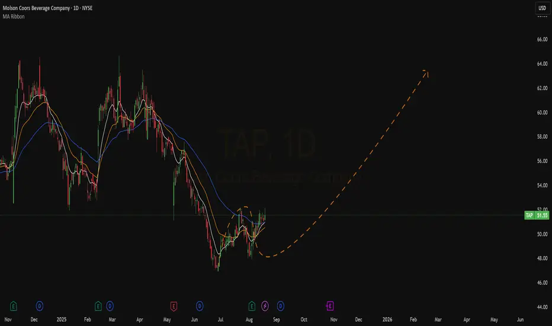Click the 2026 label on time axis
Viewport: 552px width, 326px height.
[x=387, y=319]
